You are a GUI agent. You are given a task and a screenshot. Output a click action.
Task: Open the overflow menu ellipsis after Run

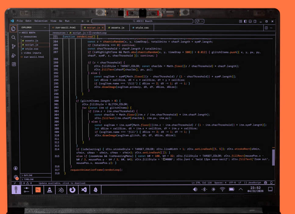(74, 21)
